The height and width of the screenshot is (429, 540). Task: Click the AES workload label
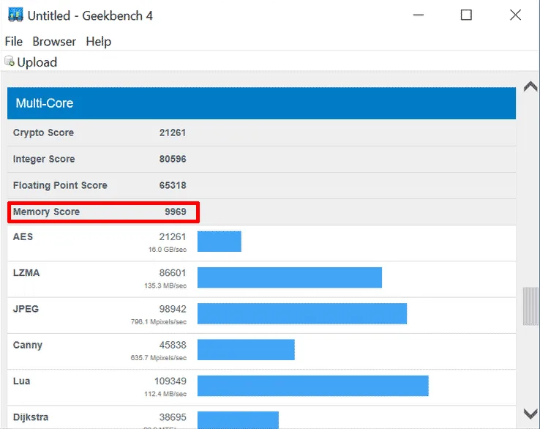(23, 236)
